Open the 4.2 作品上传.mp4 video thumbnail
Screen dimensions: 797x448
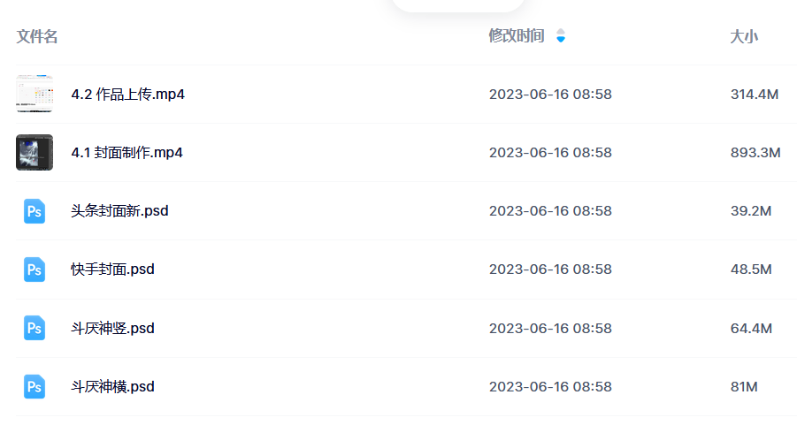(34, 94)
